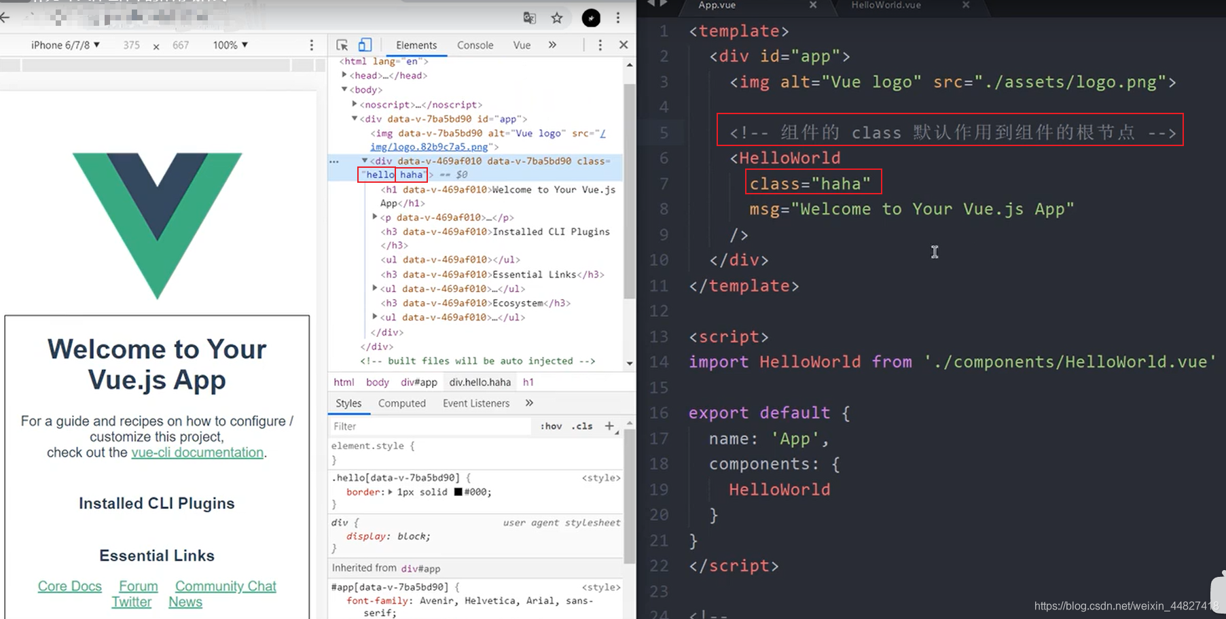Viewport: 1226px width, 619px height.
Task: Open the Core Docs link
Action: [x=70, y=586]
